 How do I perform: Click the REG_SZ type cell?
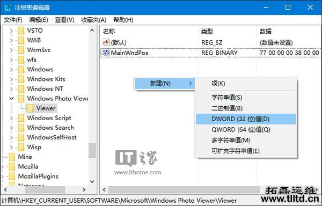pos(212,42)
